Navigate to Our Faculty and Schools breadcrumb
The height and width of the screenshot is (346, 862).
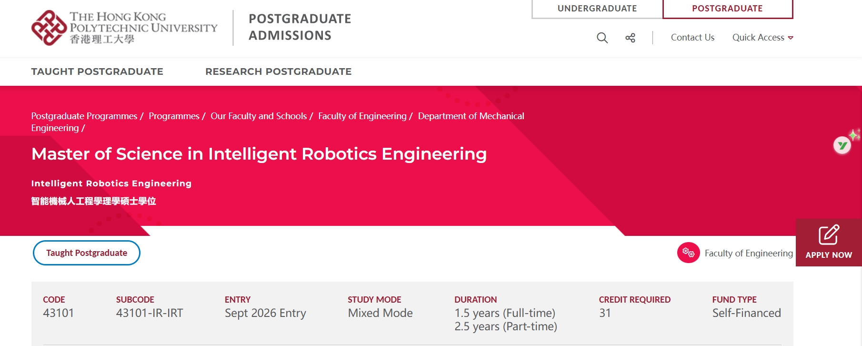pos(259,116)
